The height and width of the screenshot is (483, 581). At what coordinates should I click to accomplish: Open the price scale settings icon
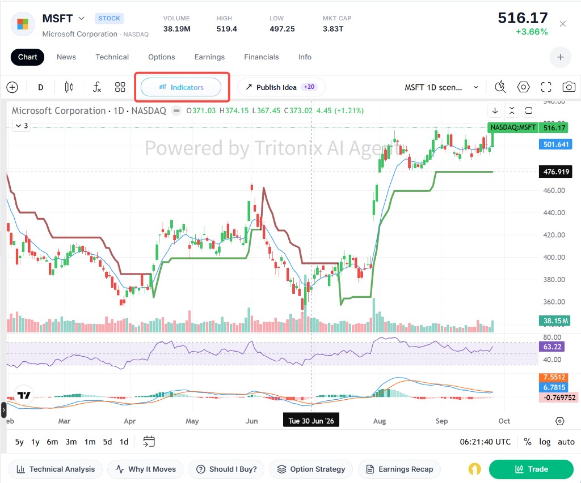click(559, 421)
